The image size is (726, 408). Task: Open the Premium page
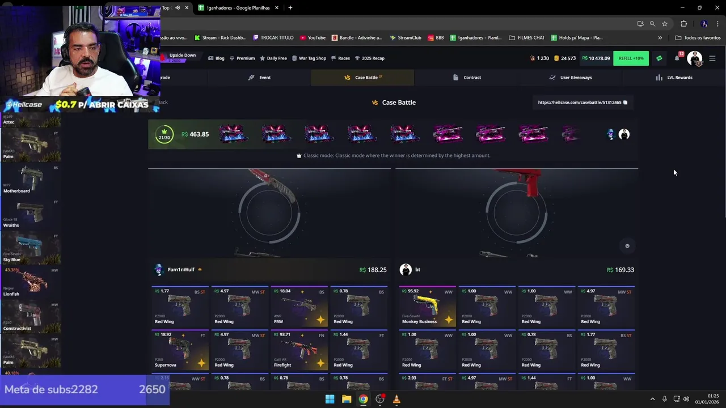(242, 58)
